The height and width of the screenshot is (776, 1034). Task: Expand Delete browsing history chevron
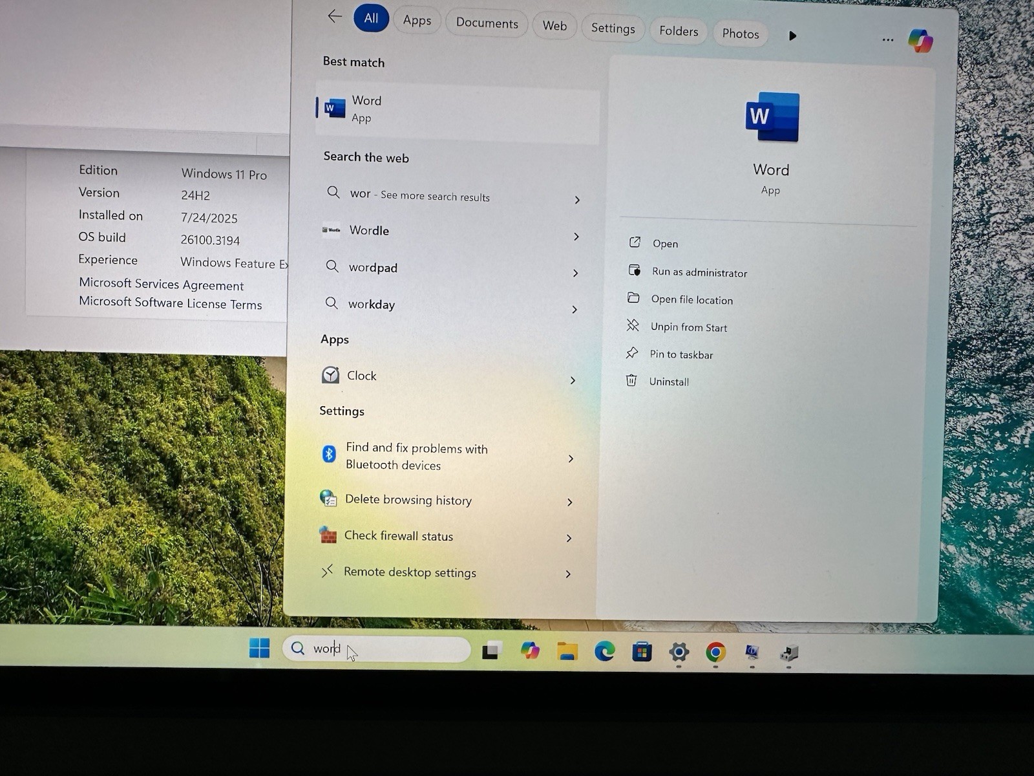[569, 502]
